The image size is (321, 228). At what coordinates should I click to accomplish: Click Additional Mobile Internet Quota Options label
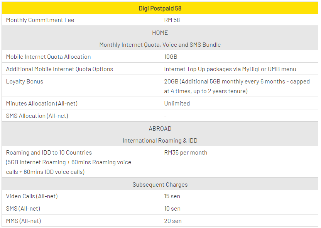click(x=59, y=69)
